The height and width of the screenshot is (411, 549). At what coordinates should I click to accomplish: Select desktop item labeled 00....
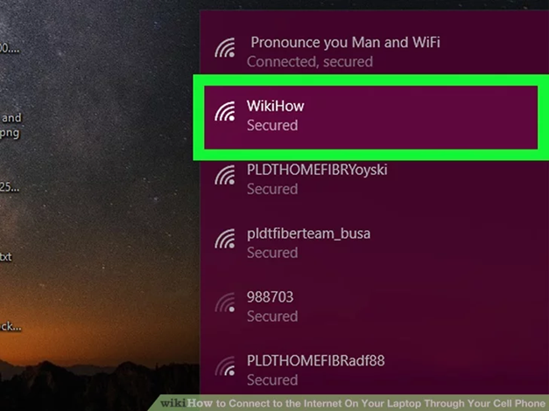click(x=10, y=48)
